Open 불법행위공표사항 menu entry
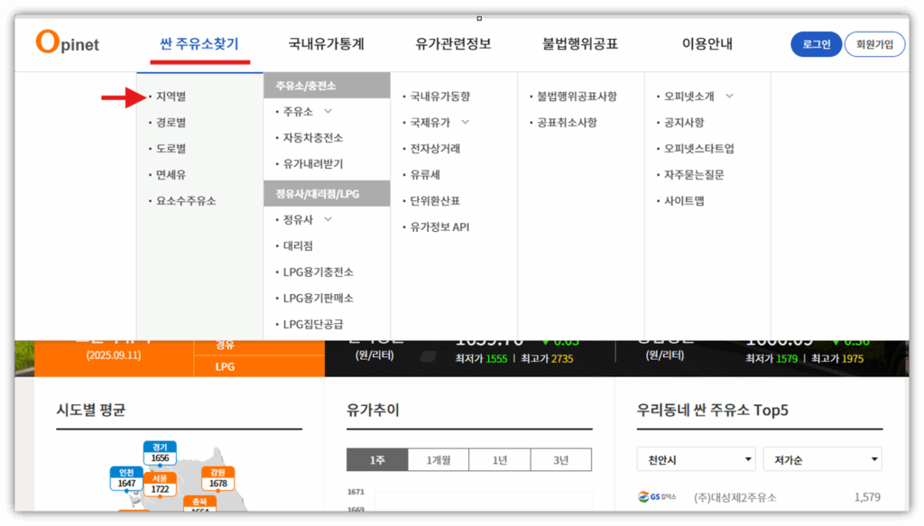Image resolution: width=924 pixels, height=526 pixels. [577, 96]
